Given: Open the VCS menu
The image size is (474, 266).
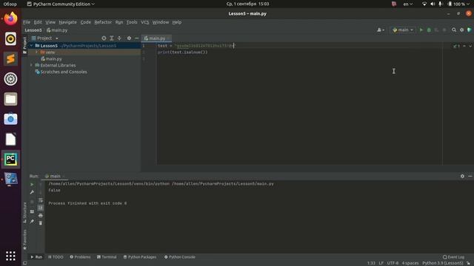Looking at the screenshot, I should tap(145, 22).
